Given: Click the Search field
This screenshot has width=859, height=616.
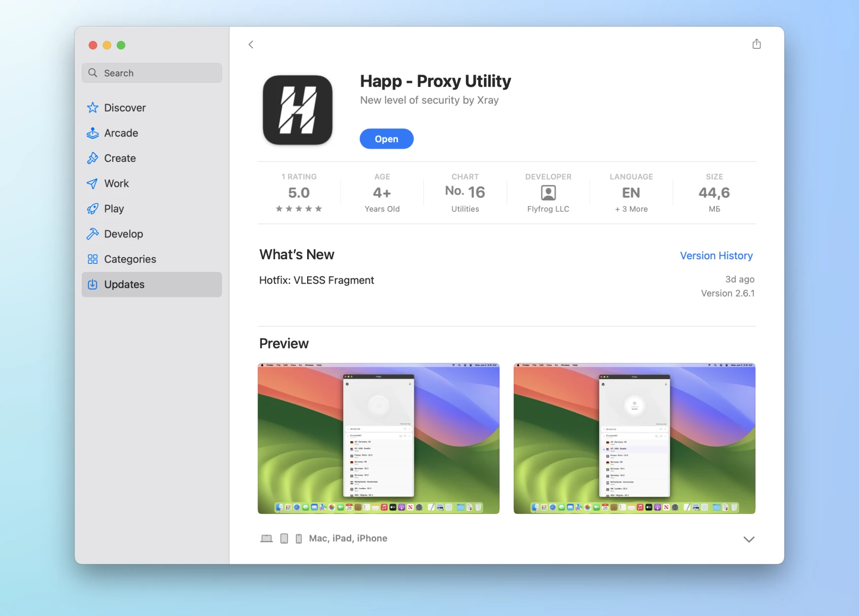Looking at the screenshot, I should 151,73.
